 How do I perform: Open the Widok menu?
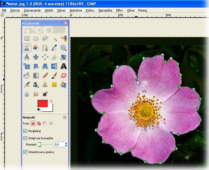coord(49,10)
